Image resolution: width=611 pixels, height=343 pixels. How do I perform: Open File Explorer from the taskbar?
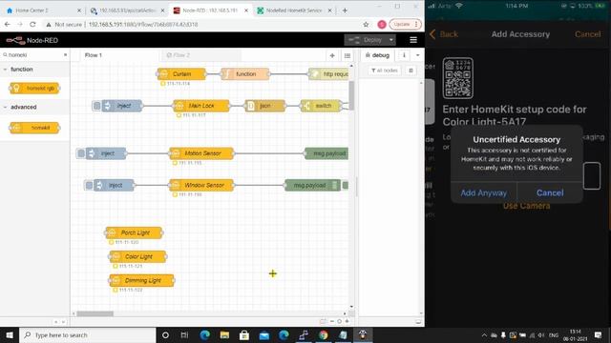point(224,334)
